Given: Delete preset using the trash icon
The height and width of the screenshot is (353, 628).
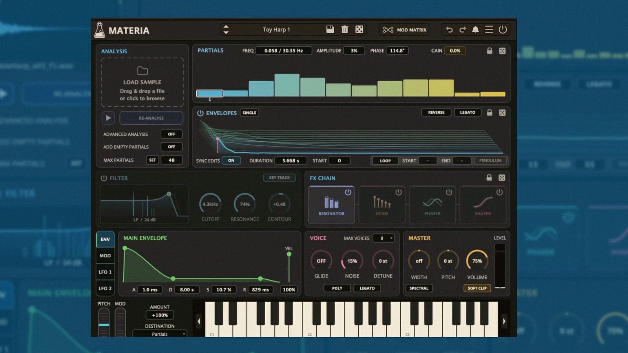Looking at the screenshot, I should tap(345, 29).
